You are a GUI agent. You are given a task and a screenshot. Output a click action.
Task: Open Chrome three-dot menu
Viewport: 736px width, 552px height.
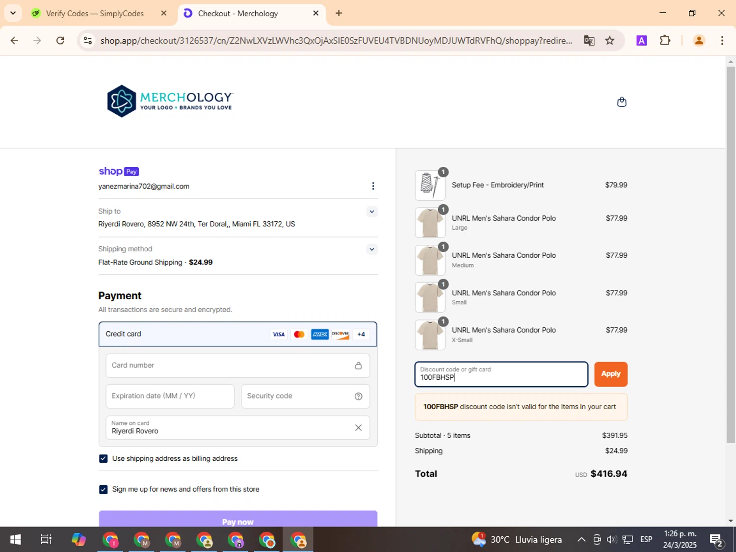[x=722, y=40]
